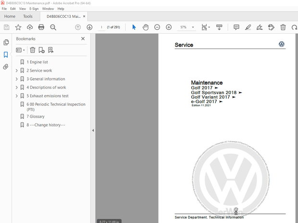Open the 1 Engine list bookmark

(37, 62)
